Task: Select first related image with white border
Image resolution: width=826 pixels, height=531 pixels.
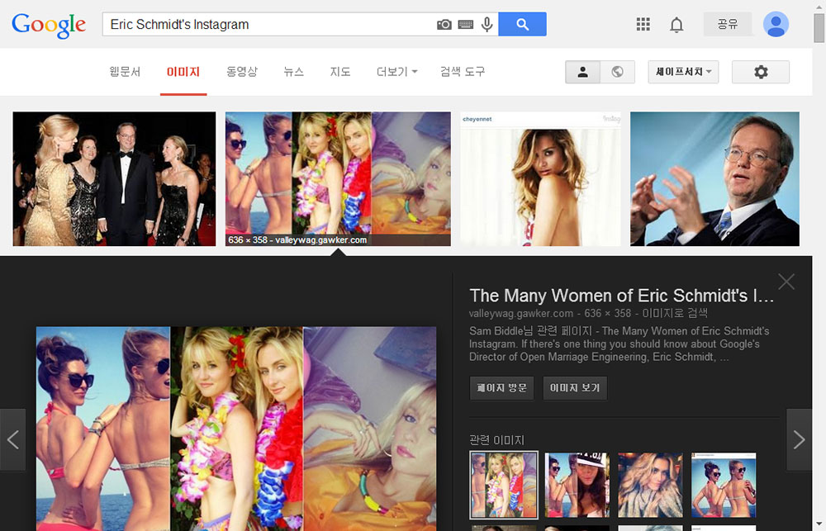Action: 504,486
